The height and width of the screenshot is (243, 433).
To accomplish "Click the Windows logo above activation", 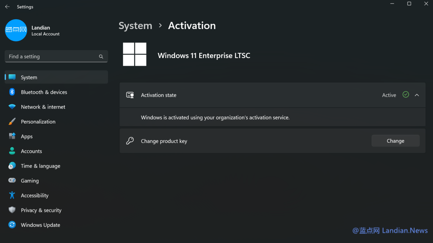I will [135, 54].
